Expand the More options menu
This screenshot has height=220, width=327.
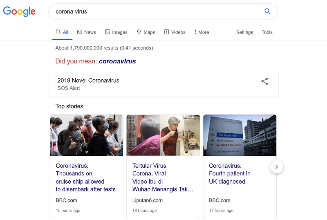[202, 32]
